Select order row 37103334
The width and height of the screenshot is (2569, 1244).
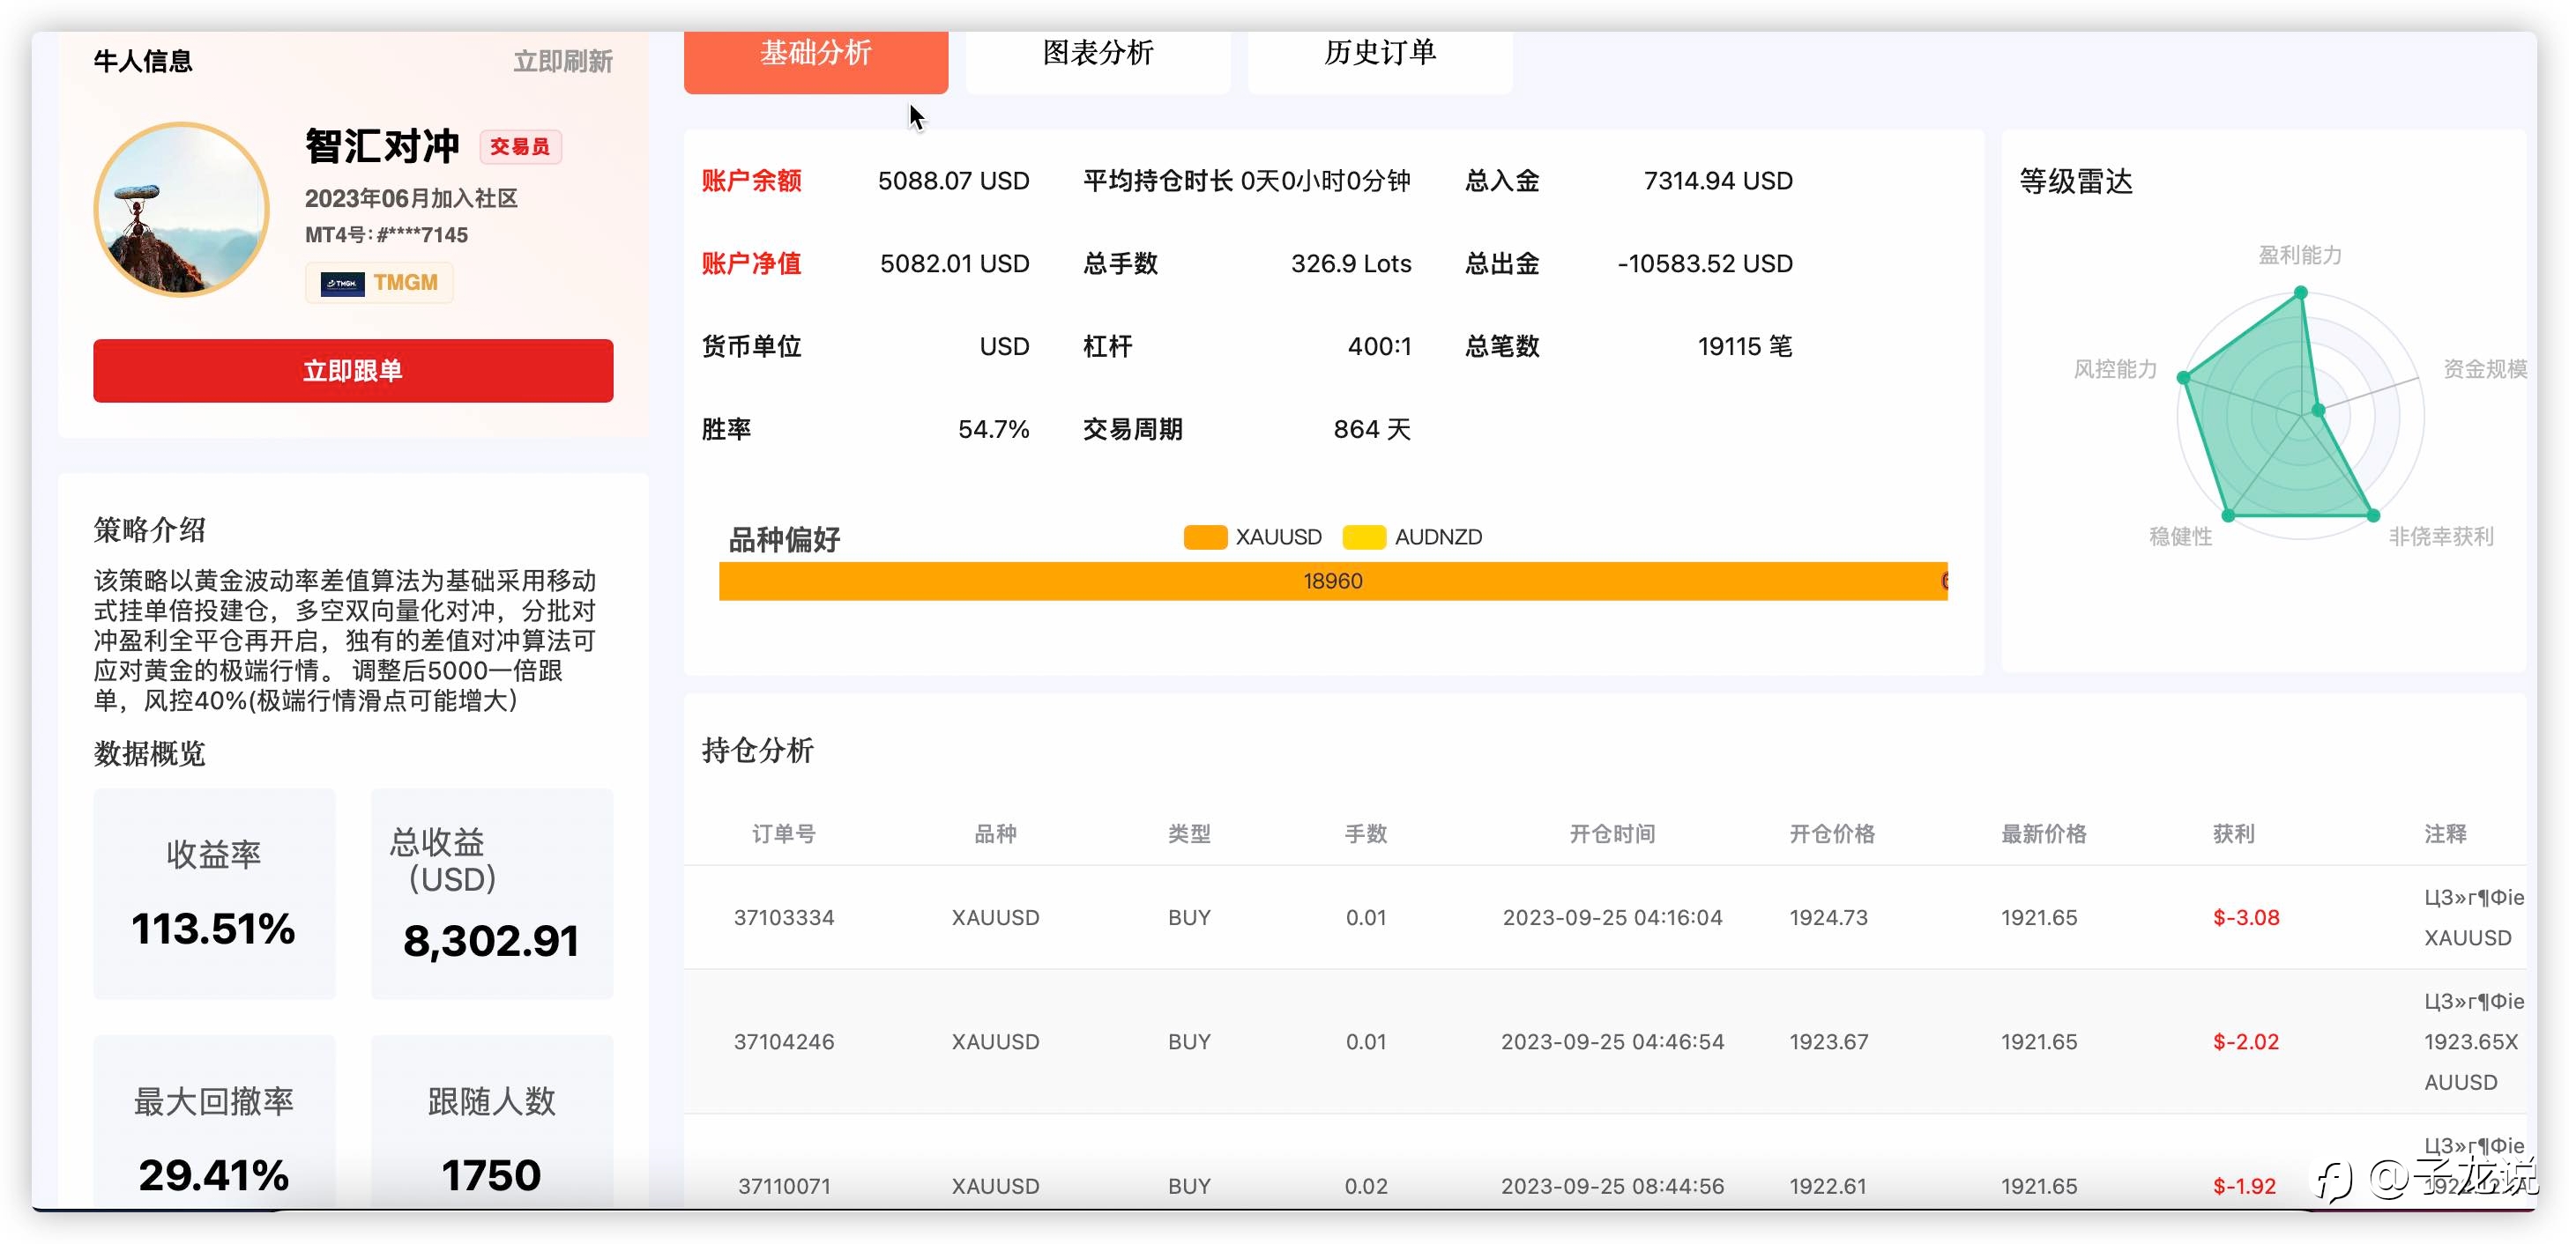[1605, 917]
